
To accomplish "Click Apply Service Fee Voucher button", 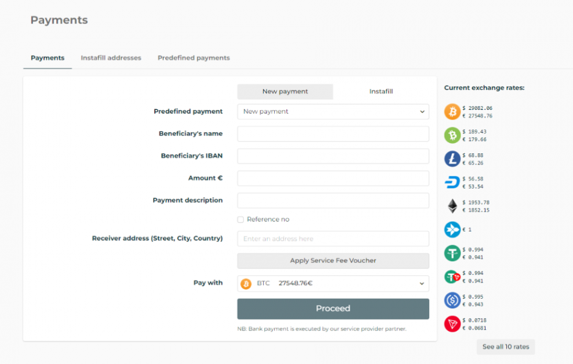I will [333, 261].
